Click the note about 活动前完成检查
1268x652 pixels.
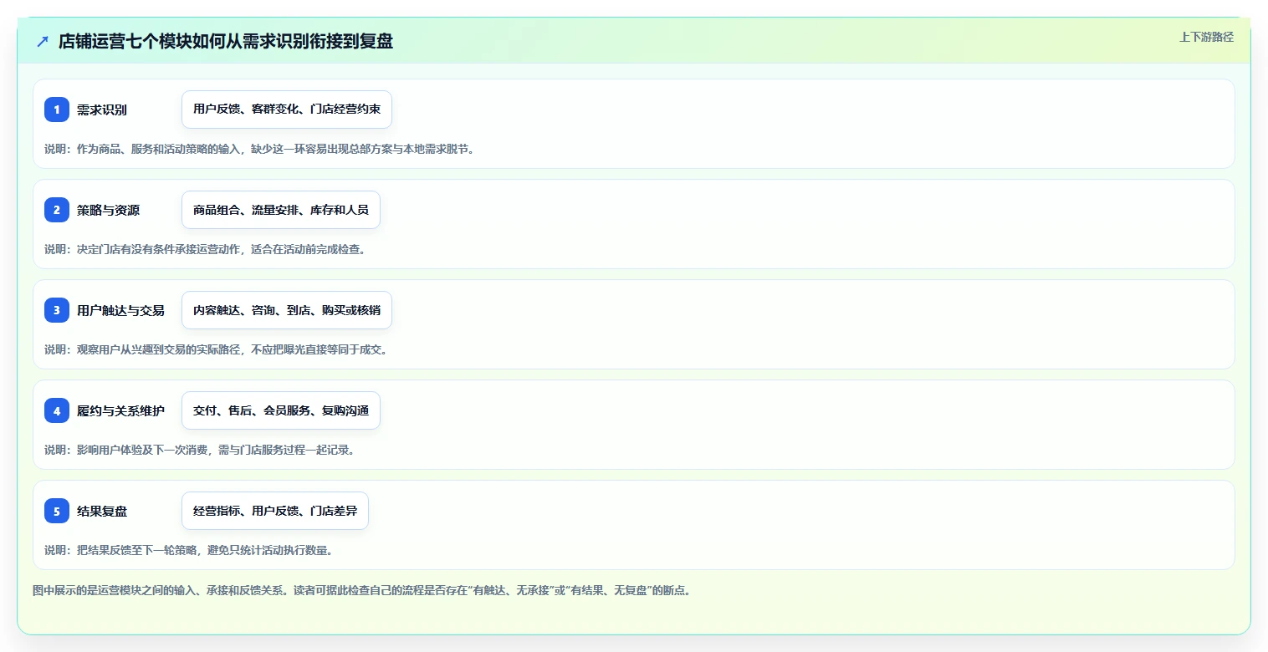[205, 249]
